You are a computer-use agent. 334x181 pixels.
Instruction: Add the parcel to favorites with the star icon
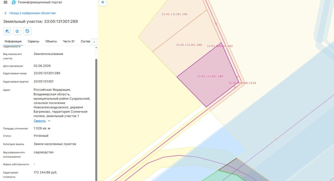(x=17, y=31)
